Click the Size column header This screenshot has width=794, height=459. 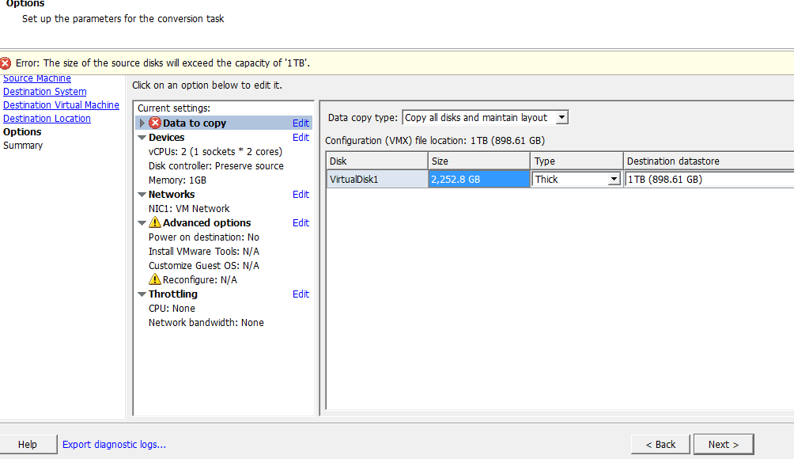[479, 161]
